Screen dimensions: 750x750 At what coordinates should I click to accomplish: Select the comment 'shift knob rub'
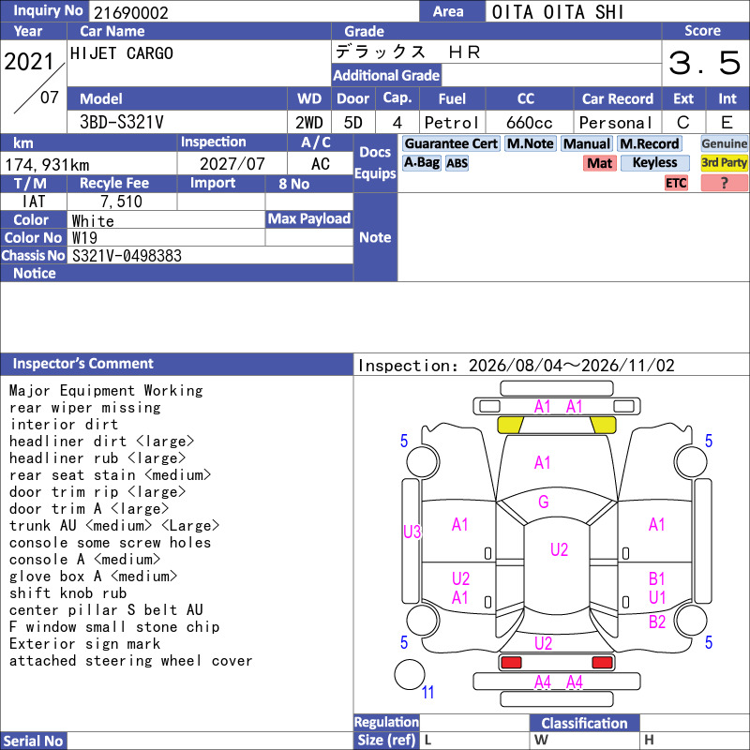point(67,593)
